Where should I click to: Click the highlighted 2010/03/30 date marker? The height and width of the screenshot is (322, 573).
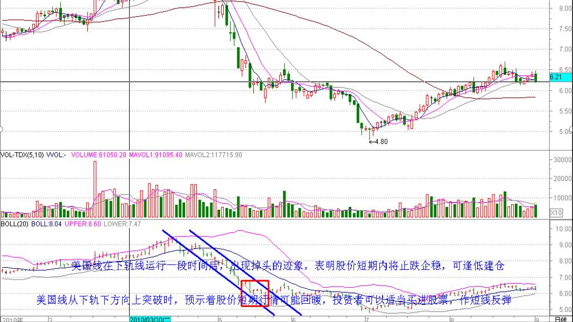point(150,319)
